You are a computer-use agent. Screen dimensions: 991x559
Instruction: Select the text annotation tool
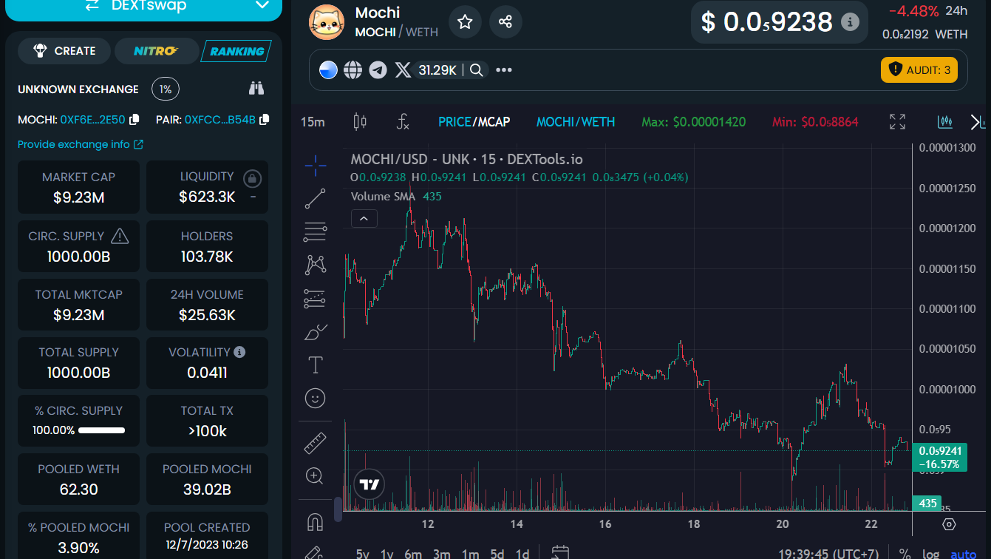click(x=315, y=365)
